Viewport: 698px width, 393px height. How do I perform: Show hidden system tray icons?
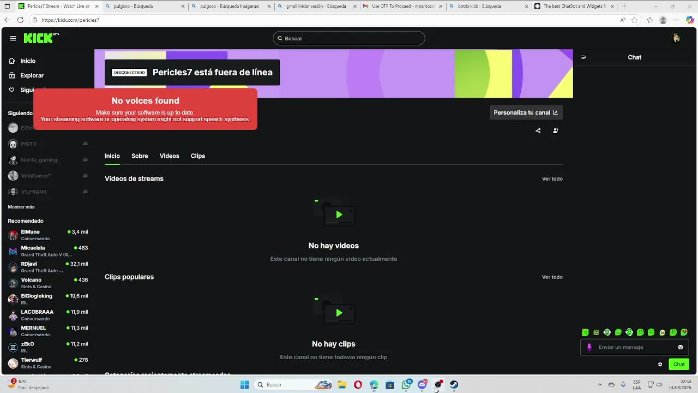pos(600,385)
